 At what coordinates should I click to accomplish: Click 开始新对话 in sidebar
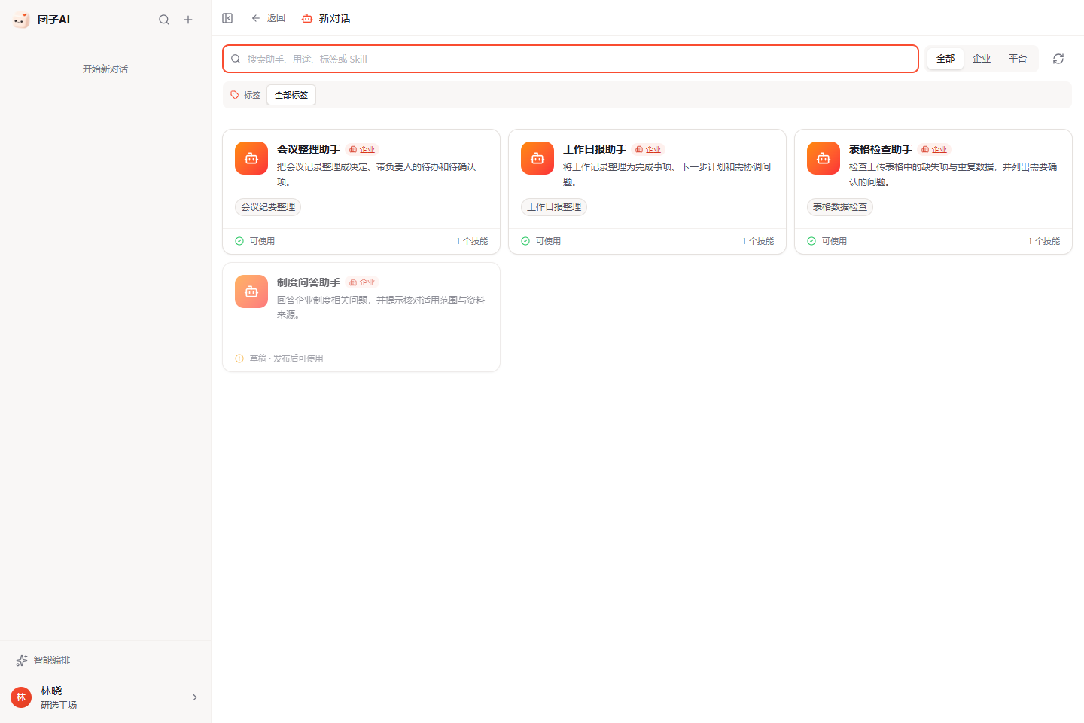pos(105,69)
